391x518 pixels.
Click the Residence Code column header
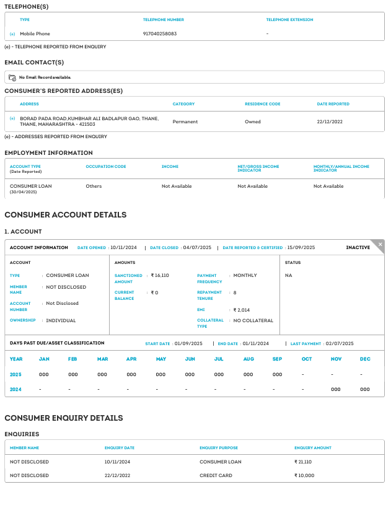click(x=262, y=104)
